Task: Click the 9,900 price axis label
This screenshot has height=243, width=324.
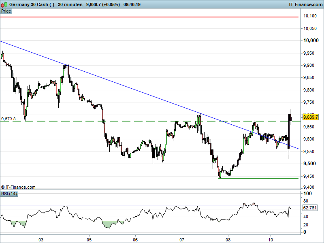Action: pos(309,65)
